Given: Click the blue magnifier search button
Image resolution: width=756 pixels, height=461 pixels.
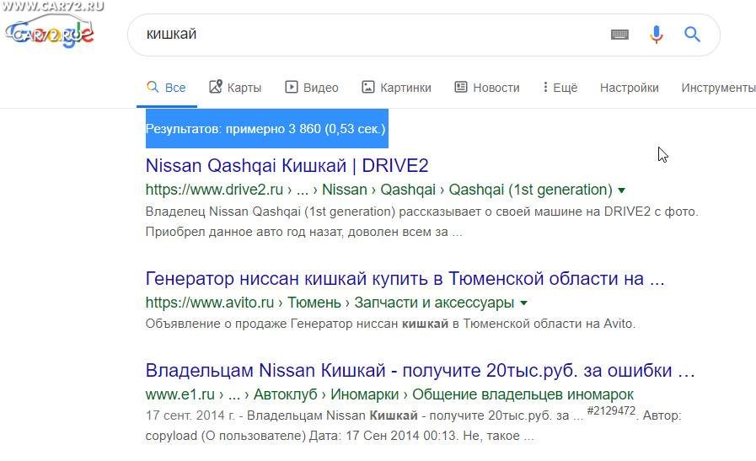Looking at the screenshot, I should coord(692,35).
